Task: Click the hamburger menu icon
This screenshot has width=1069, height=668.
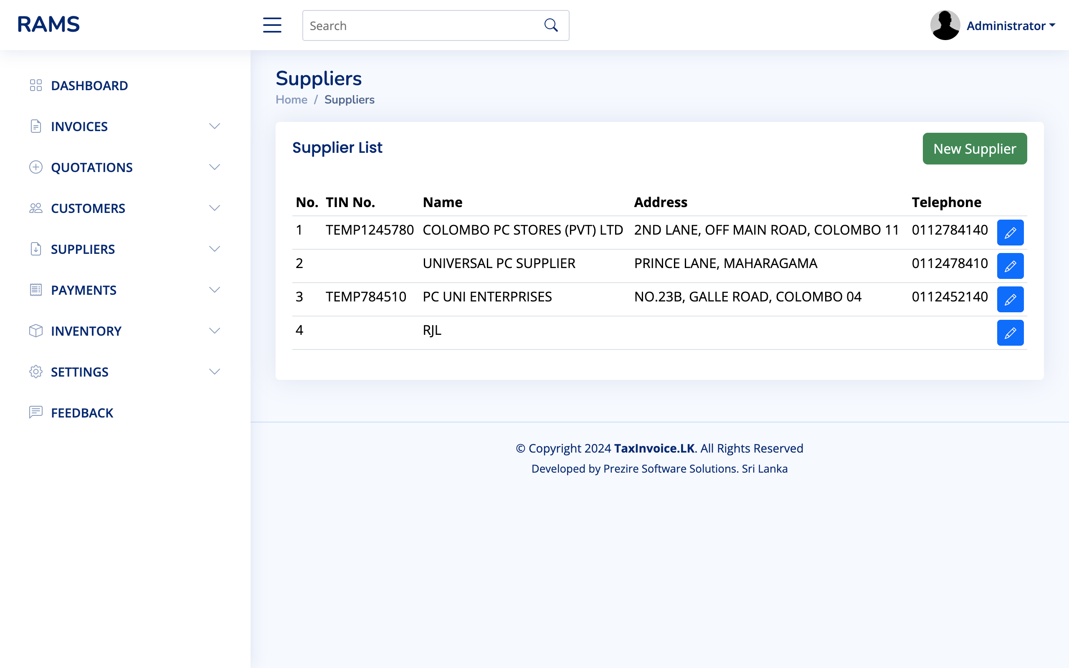Action: pos(272,25)
